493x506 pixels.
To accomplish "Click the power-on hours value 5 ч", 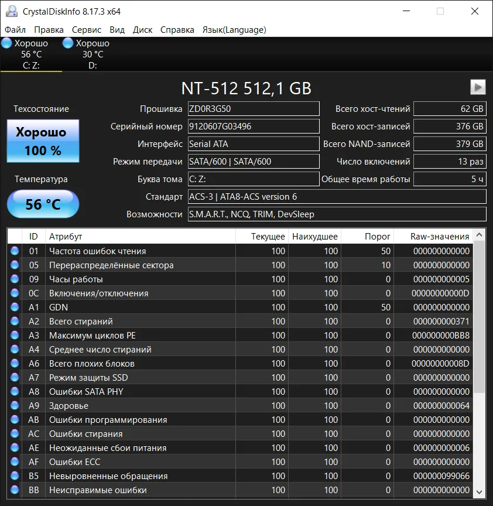I will pyautogui.click(x=450, y=179).
